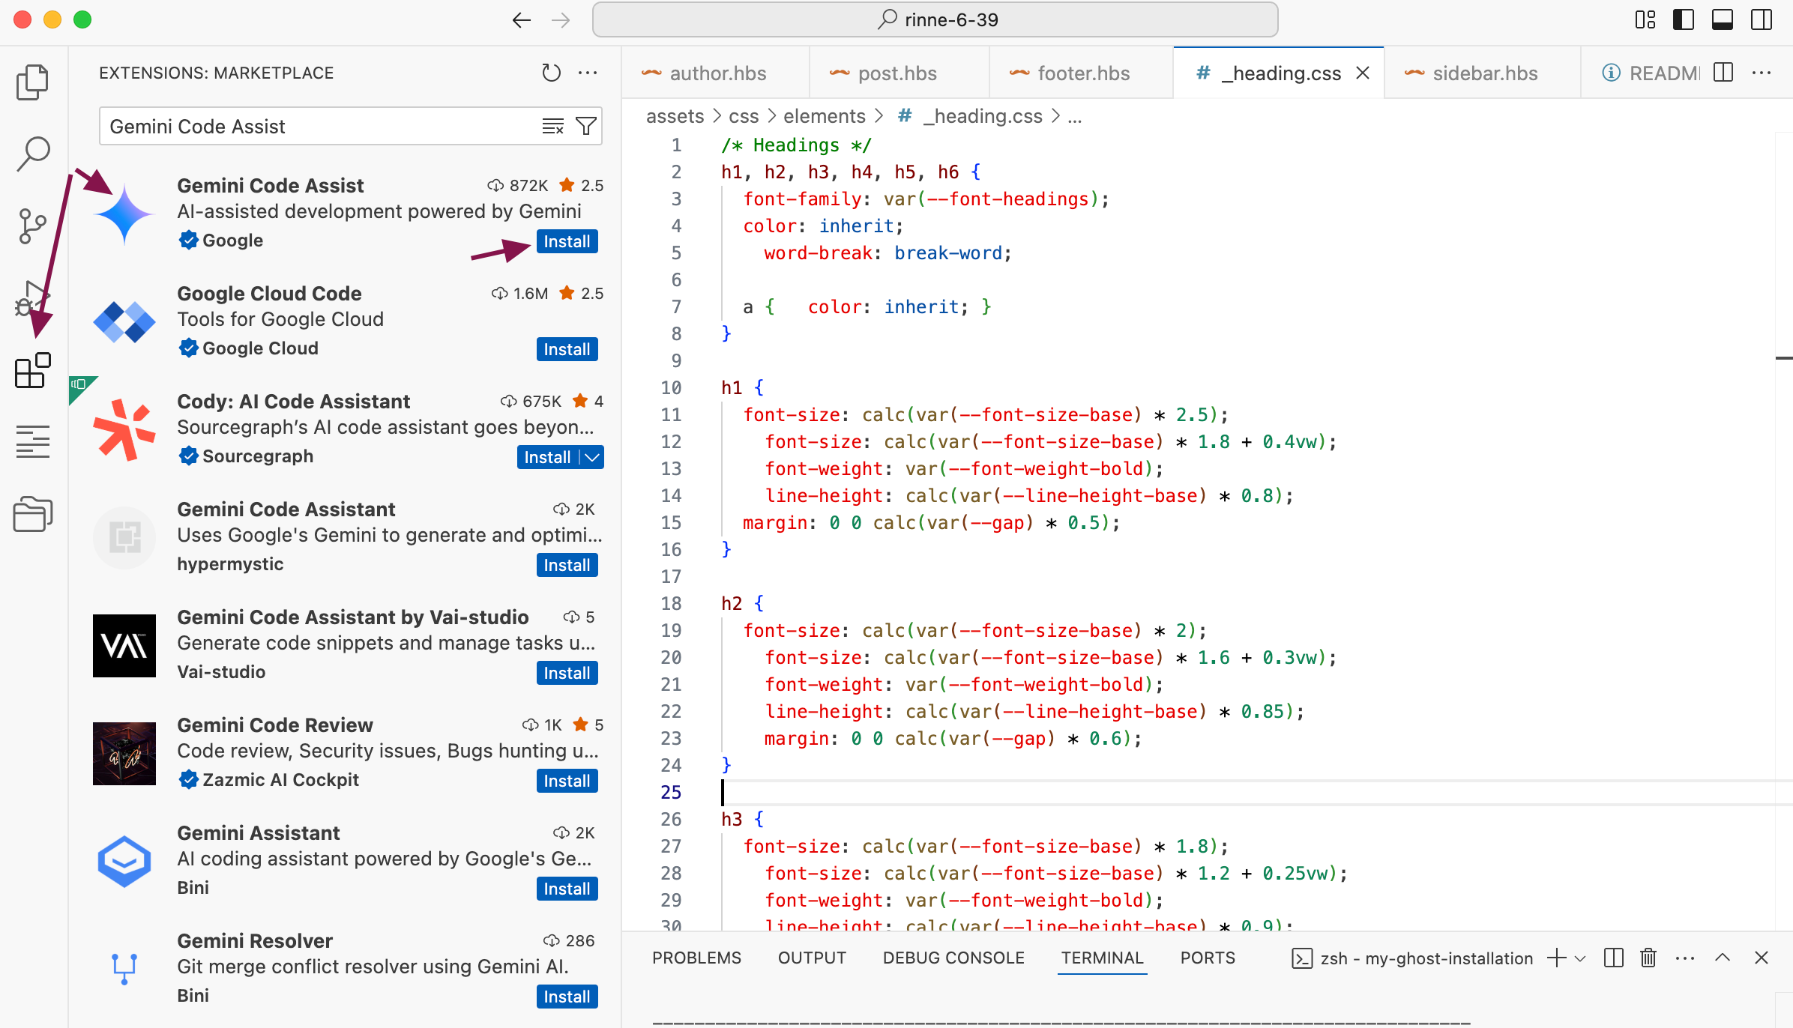1793x1028 pixels.
Task: Open the extensions filter menu
Action: click(x=586, y=126)
